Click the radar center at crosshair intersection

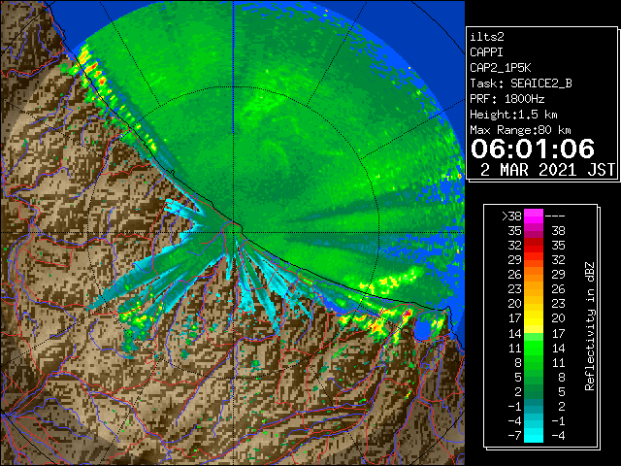point(233,232)
